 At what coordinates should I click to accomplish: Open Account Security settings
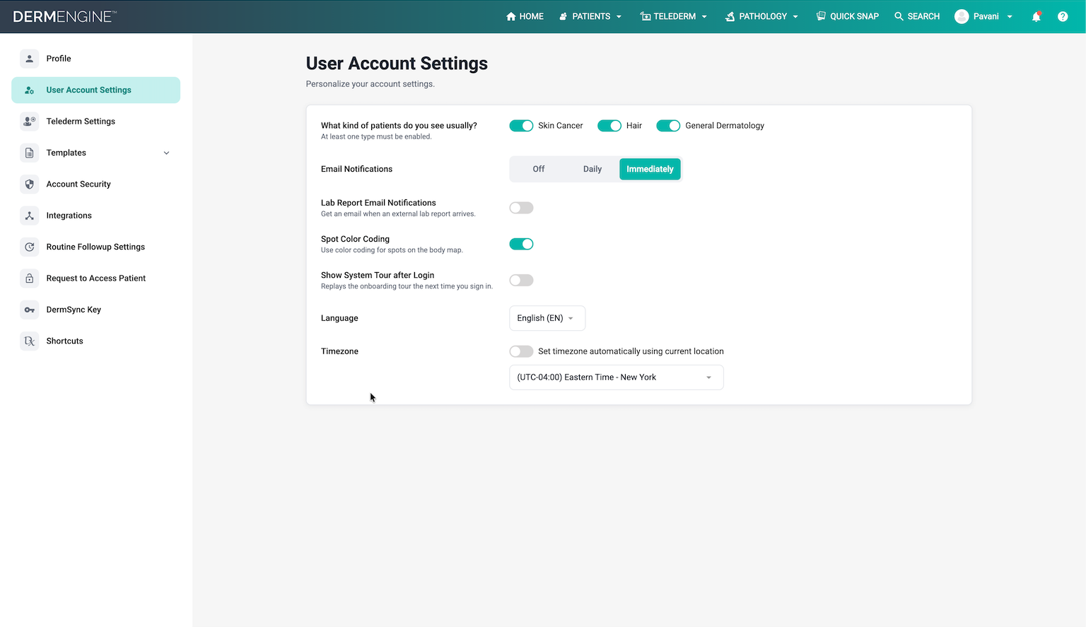point(95,184)
